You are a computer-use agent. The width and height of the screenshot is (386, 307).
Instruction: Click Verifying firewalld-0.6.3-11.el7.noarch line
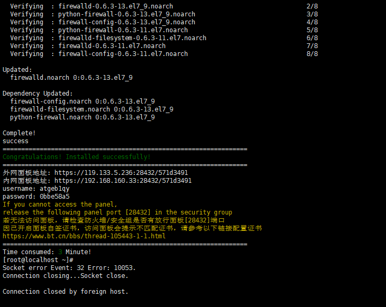(x=88, y=46)
